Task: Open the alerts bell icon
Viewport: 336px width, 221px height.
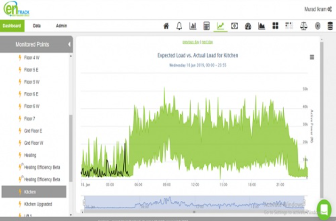Action: [179, 26]
